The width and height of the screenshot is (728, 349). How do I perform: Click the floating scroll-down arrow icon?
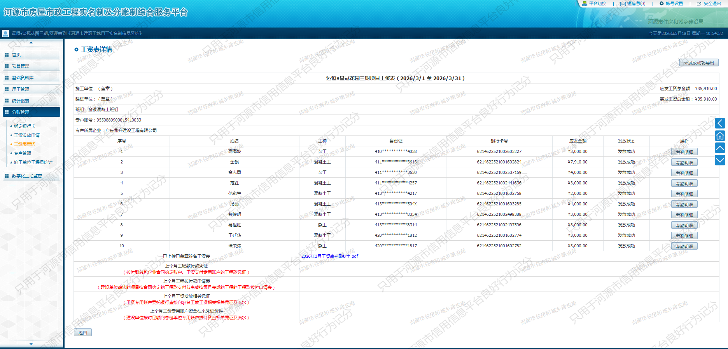(720, 160)
